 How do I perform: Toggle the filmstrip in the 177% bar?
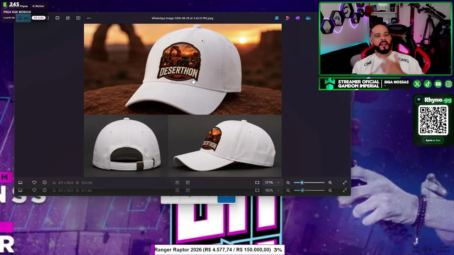coord(20,183)
